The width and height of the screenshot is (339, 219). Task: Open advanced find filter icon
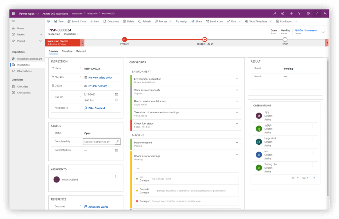point(300,13)
